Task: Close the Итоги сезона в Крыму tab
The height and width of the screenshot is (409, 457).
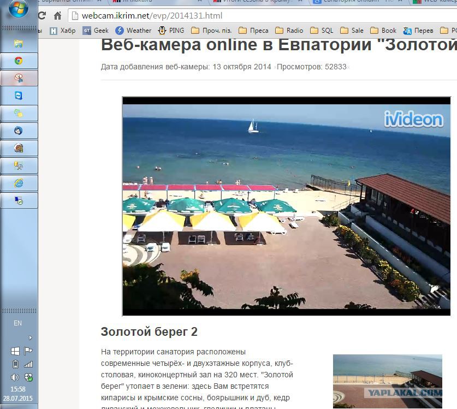Action: point(300,1)
